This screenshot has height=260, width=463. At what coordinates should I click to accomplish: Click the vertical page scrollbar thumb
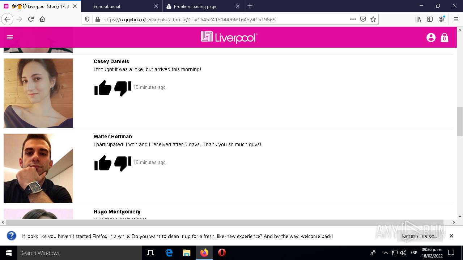coord(460,121)
